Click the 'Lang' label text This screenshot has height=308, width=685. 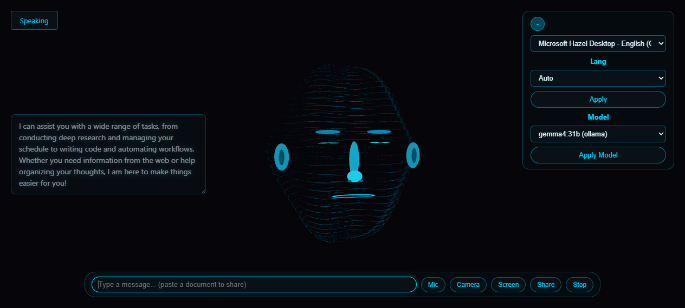point(598,61)
